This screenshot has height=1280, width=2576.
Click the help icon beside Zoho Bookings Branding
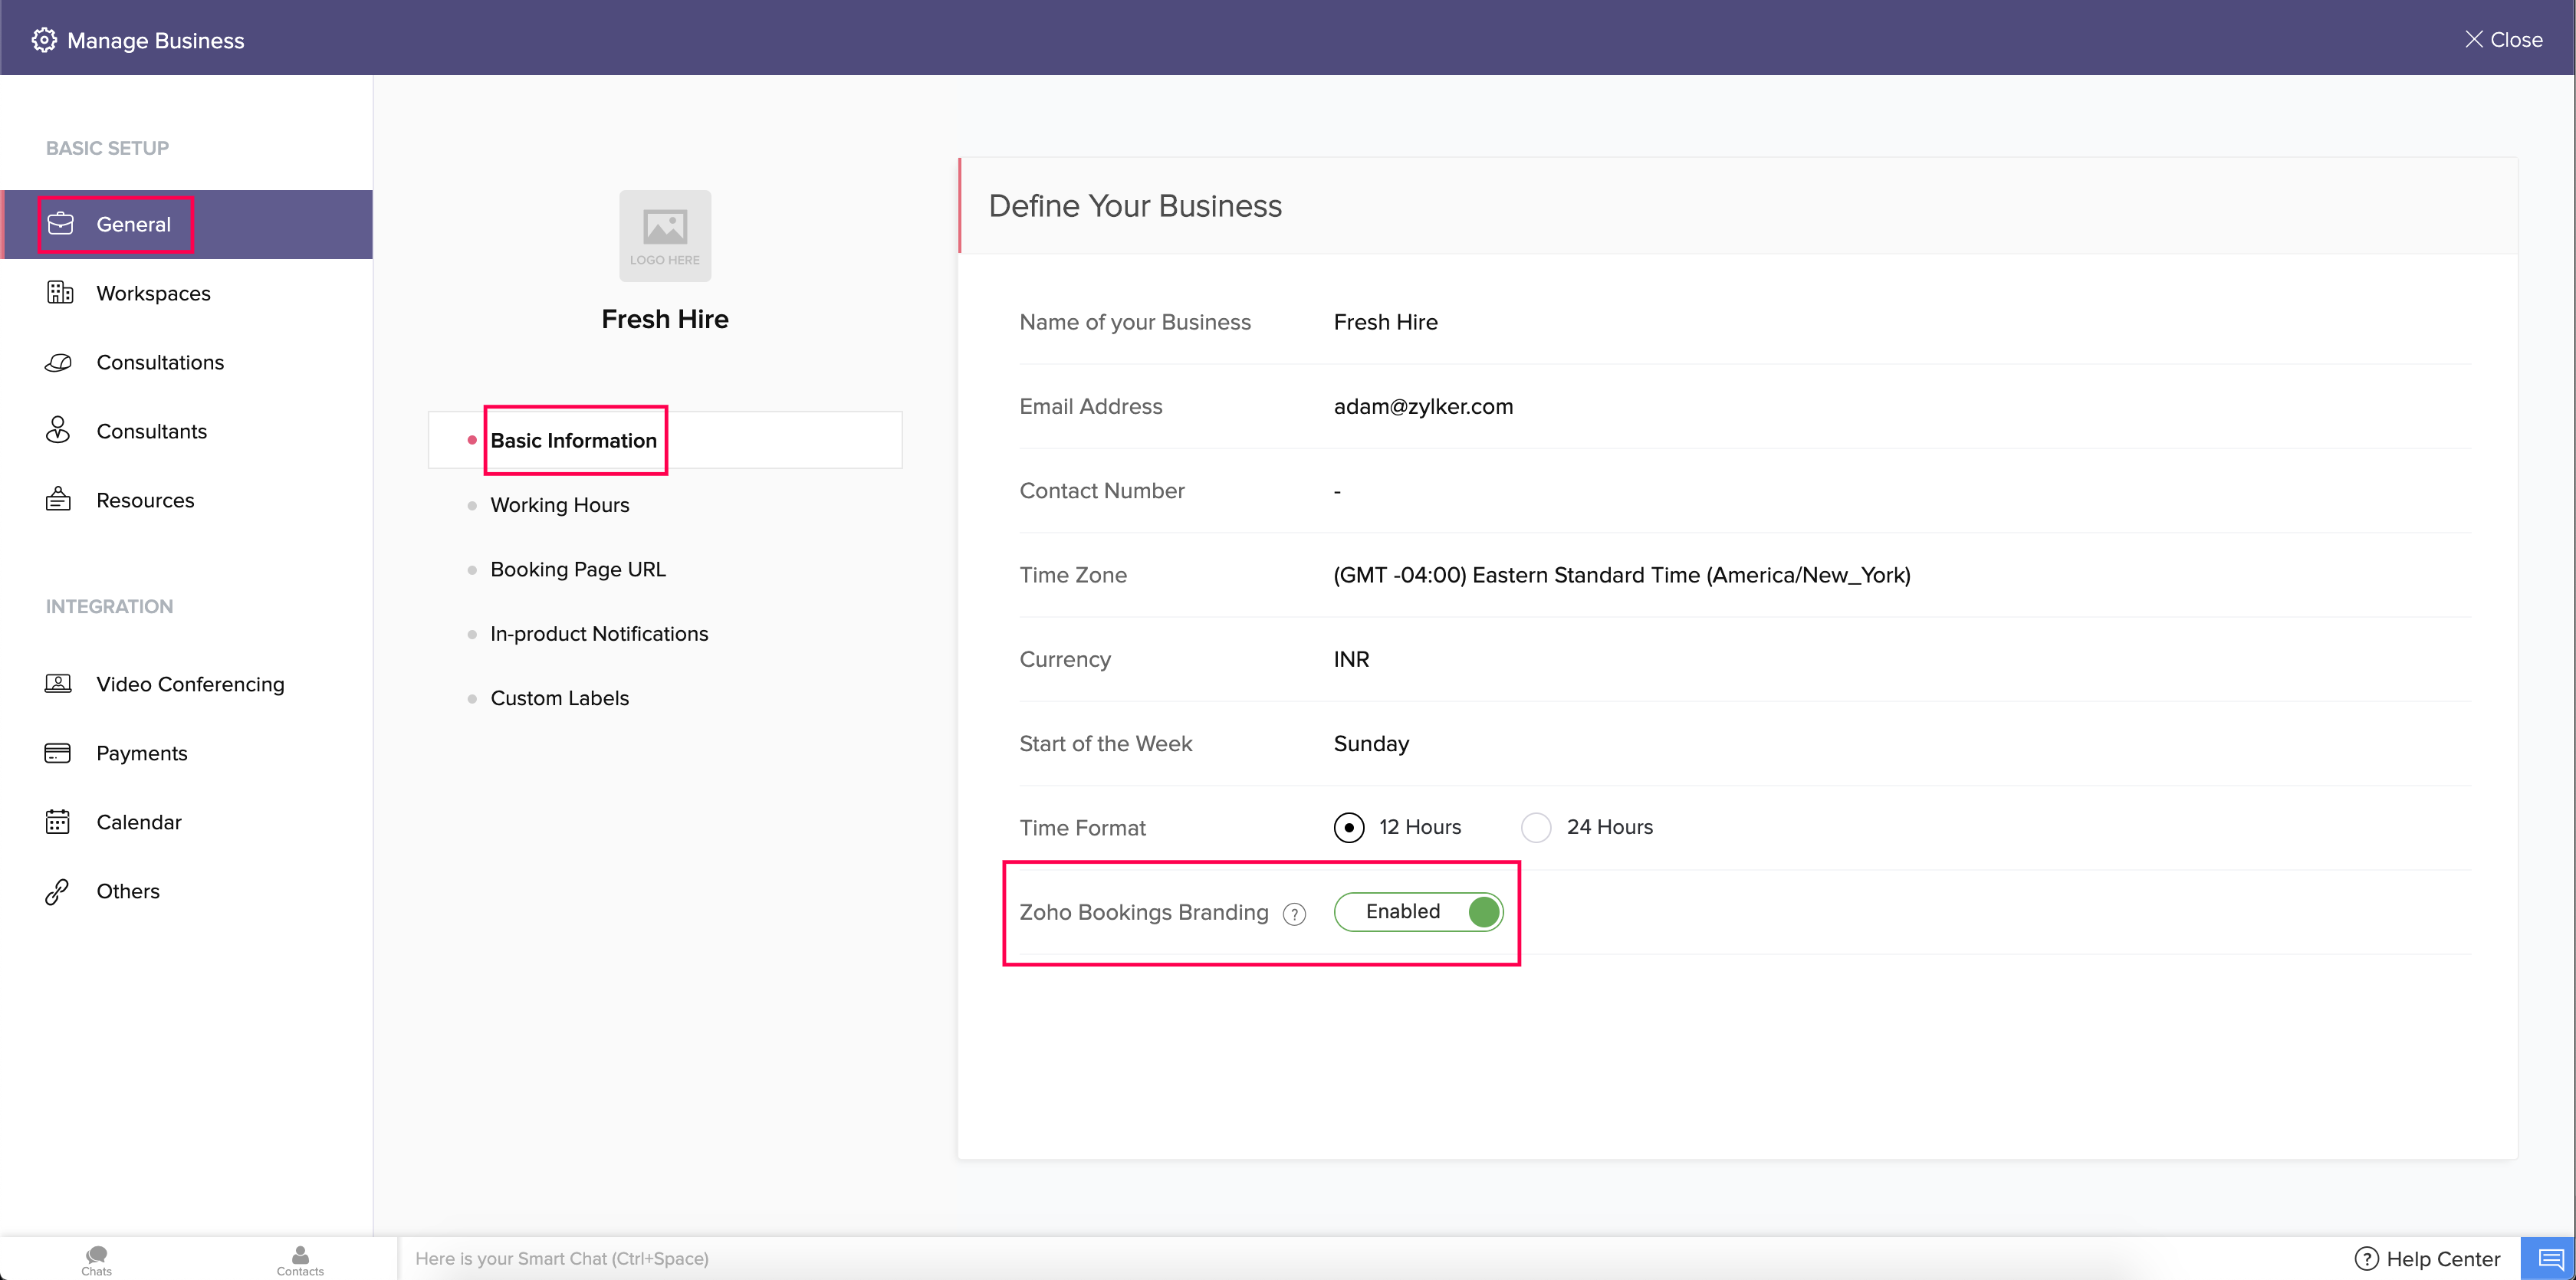click(1294, 914)
